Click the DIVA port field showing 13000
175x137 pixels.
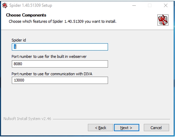pyautogui.click(x=60, y=80)
